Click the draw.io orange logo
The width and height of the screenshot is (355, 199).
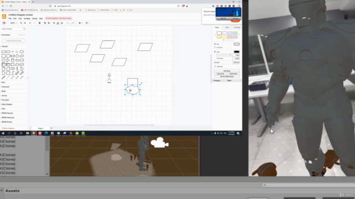point(4,16)
